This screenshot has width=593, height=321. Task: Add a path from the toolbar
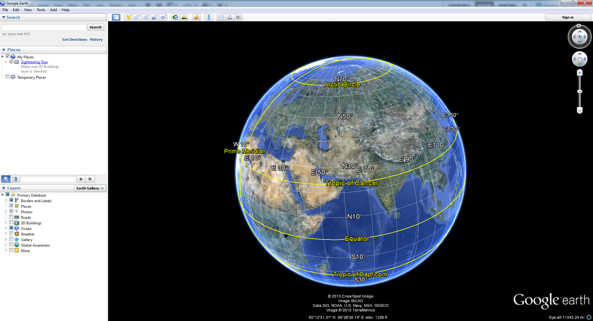click(146, 17)
